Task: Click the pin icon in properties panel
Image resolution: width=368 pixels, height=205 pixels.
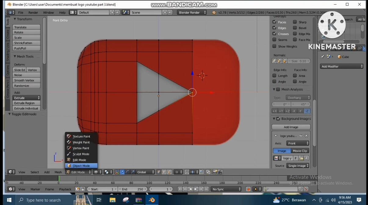Action: coord(323,57)
